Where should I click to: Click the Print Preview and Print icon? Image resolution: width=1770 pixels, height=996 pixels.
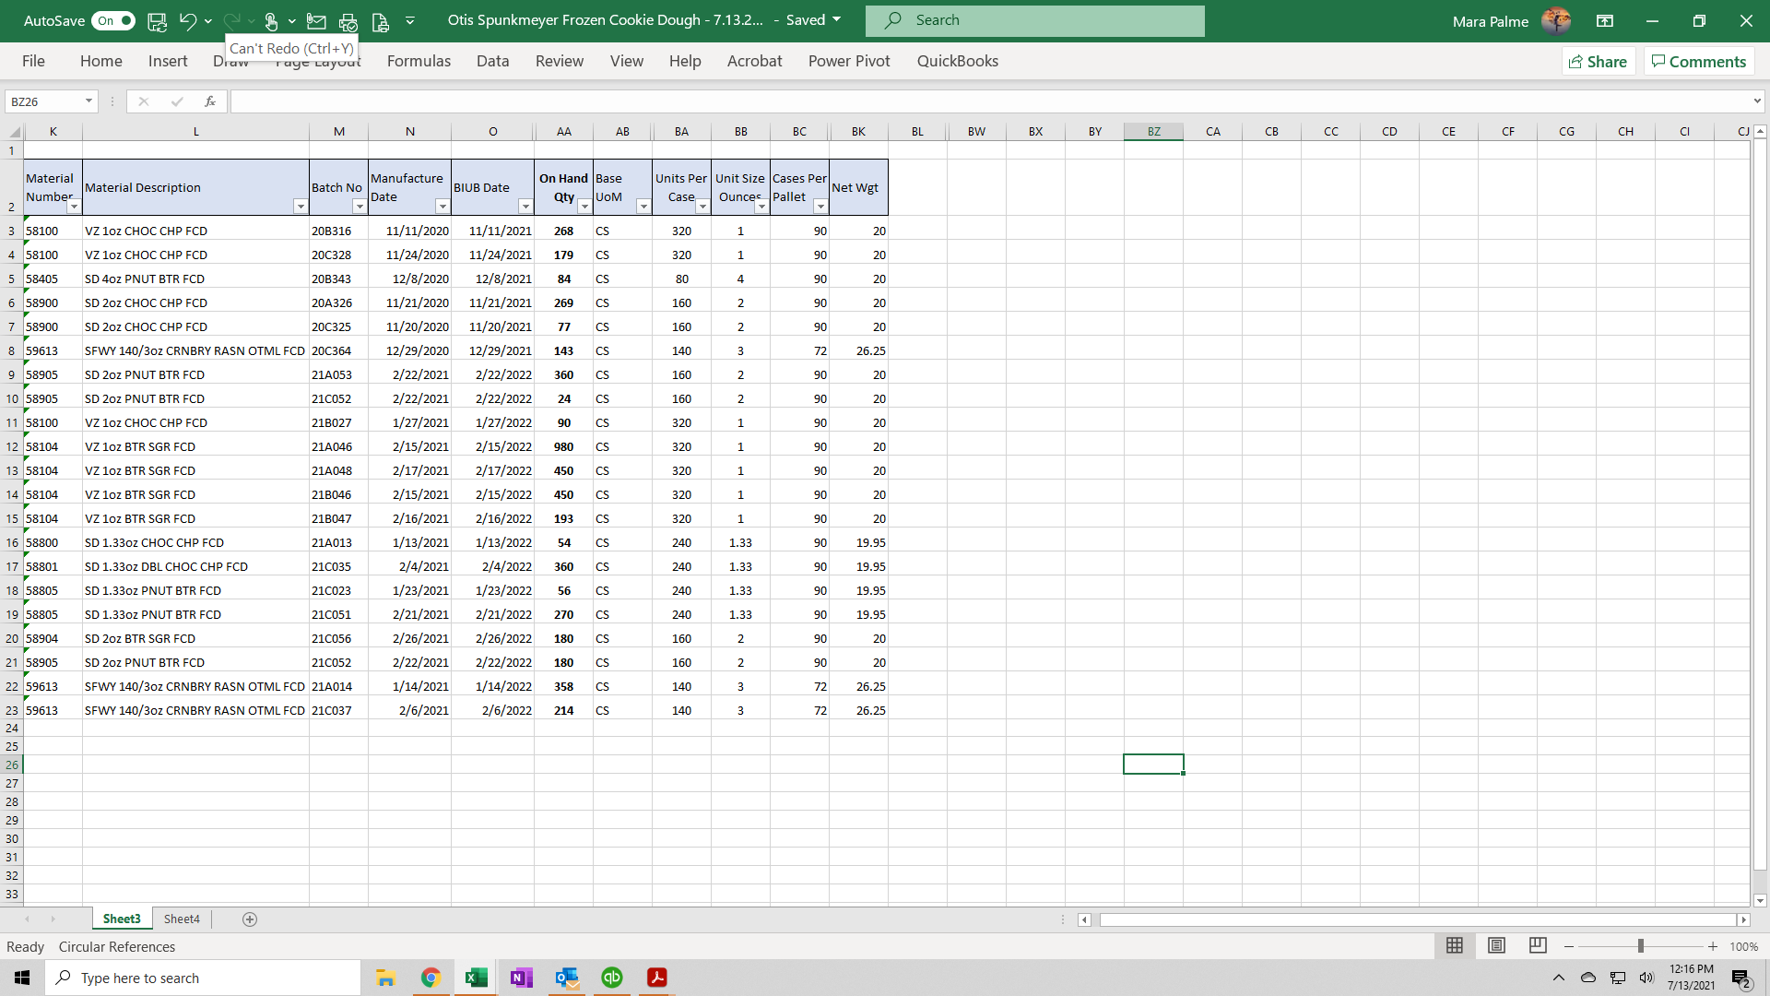[x=348, y=20]
